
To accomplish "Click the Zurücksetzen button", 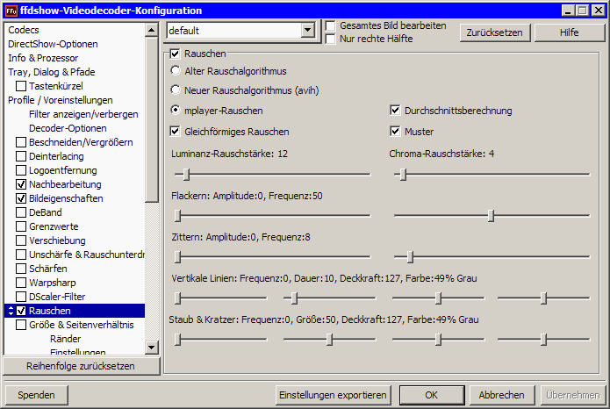I will tap(493, 32).
